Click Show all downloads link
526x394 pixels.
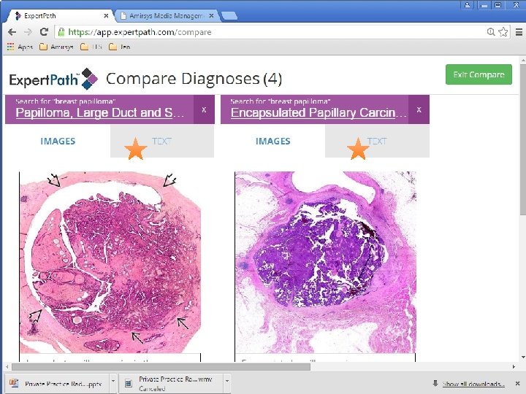[x=473, y=384]
